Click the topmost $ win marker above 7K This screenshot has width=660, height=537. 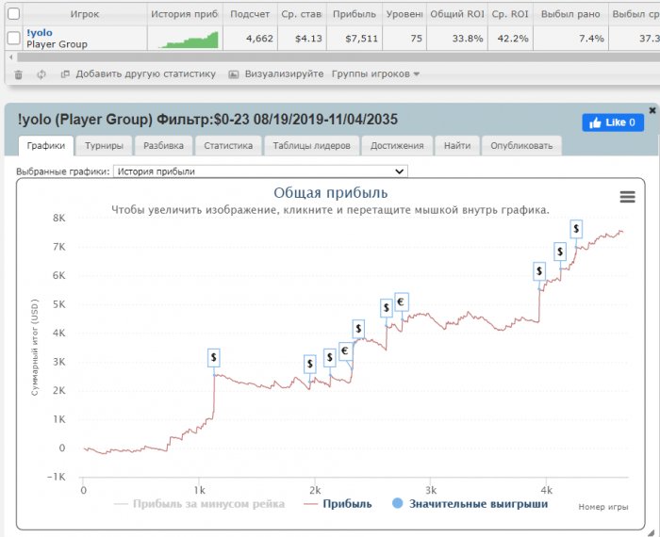(576, 229)
